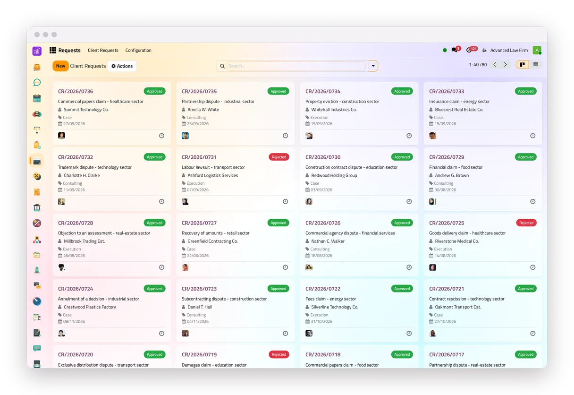Open request card CR/2026/0730

coord(359,179)
